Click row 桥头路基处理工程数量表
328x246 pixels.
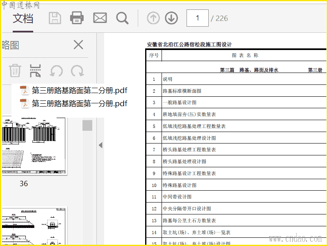click(236, 150)
